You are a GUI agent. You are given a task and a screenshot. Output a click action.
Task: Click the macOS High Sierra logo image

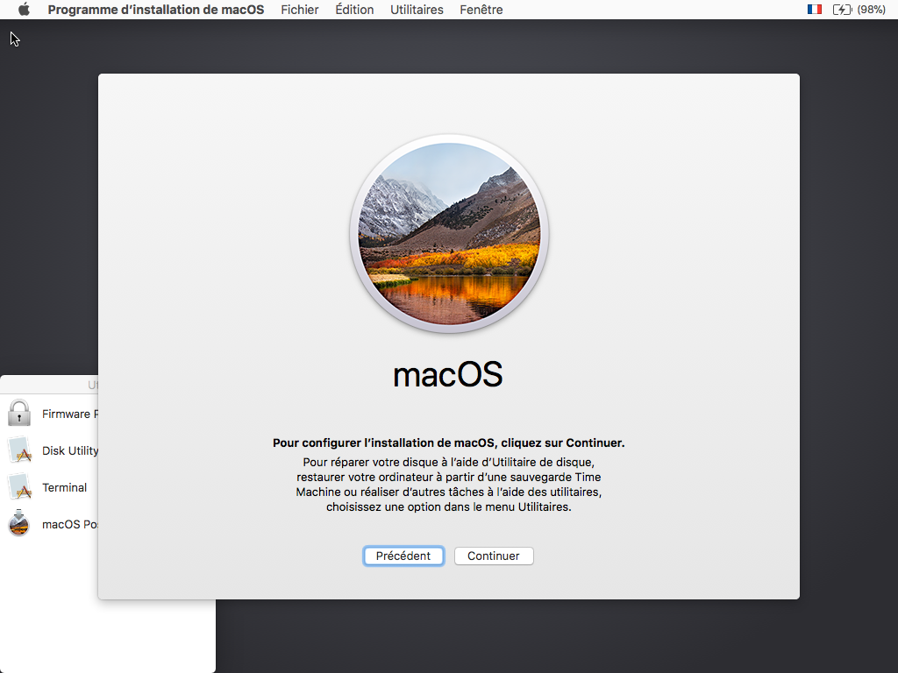pos(449,233)
